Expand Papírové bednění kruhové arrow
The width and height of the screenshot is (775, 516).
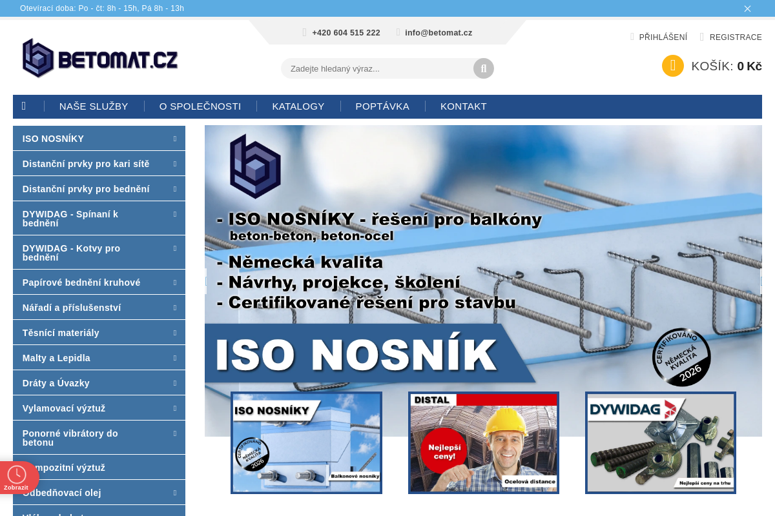[x=175, y=282]
